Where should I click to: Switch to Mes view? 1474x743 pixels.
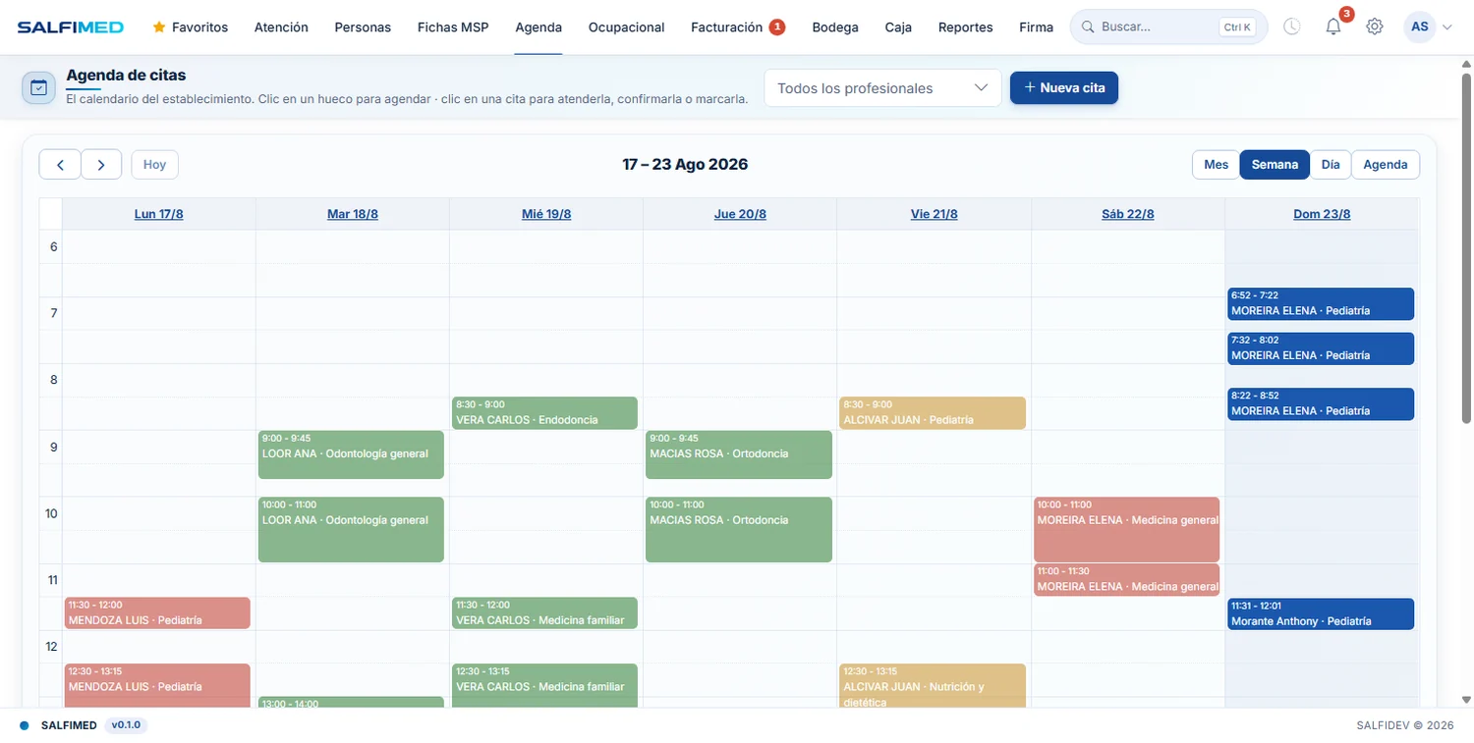coord(1217,164)
